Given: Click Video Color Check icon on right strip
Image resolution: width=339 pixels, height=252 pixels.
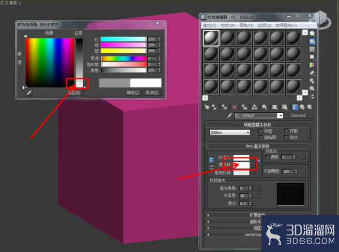Looking at the screenshot, I should pyautogui.click(x=312, y=65).
